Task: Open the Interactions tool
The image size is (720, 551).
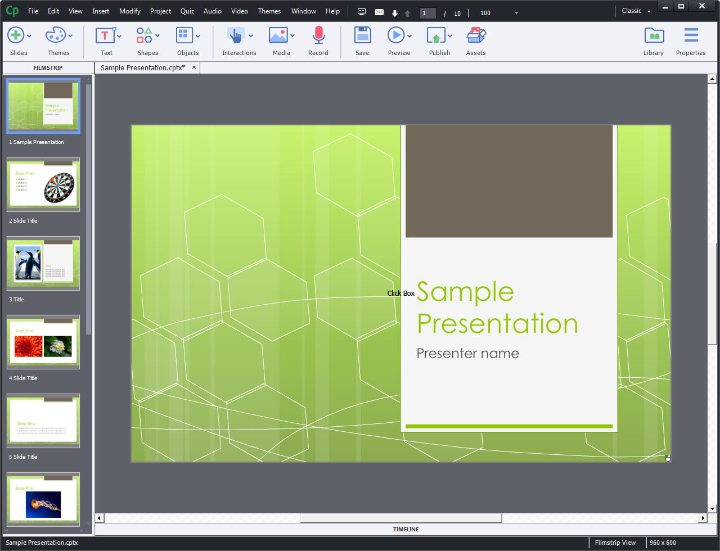Action: click(236, 35)
